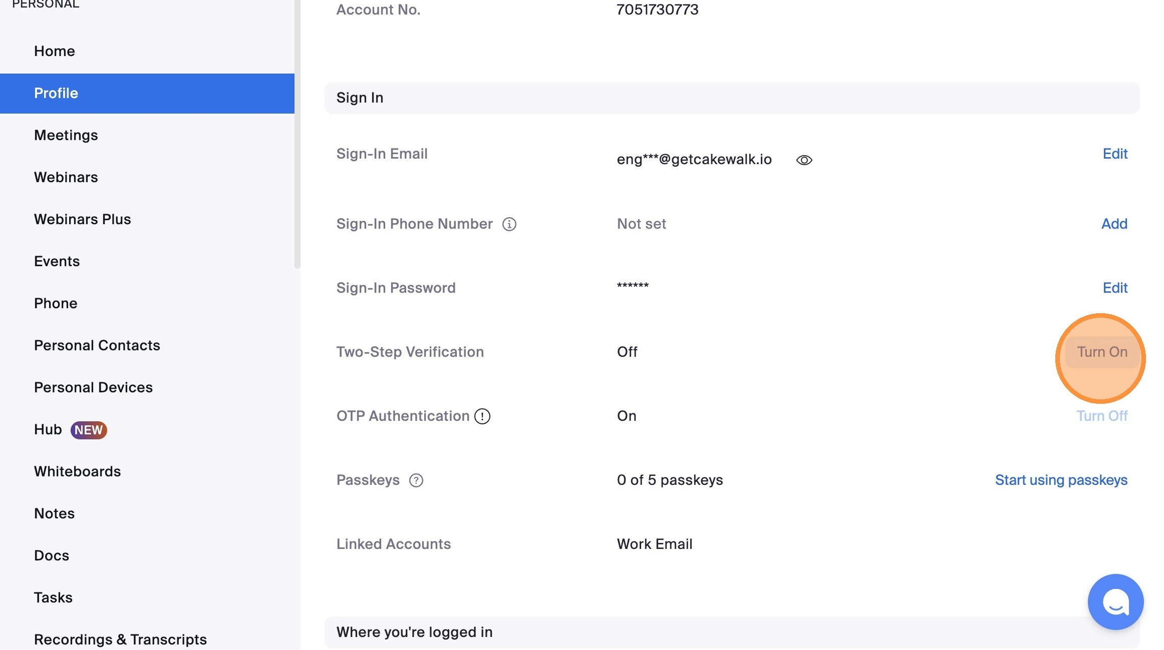Reveal the masked sign-in email with eye icon
The height and width of the screenshot is (650, 1164).
804,160
